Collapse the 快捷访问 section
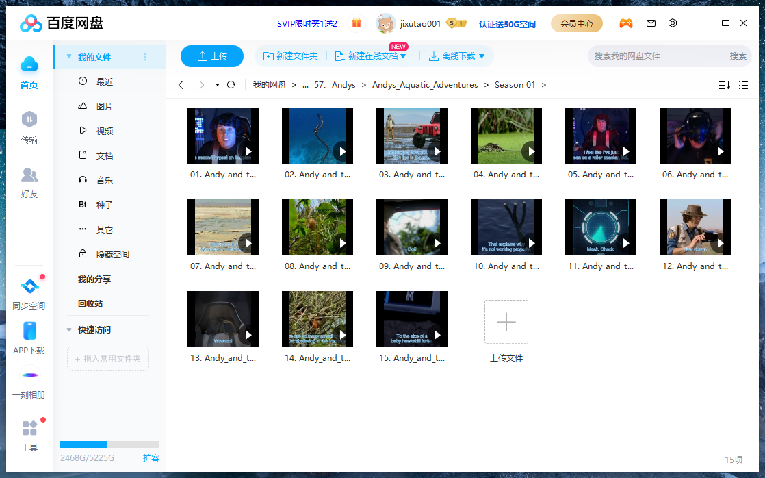 click(x=68, y=329)
